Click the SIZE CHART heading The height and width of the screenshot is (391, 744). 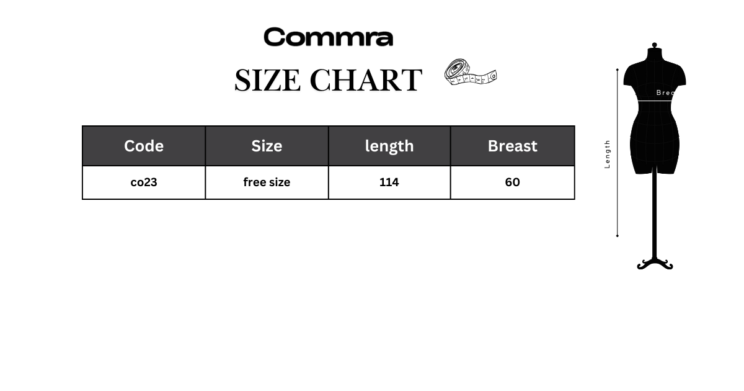[x=328, y=80]
